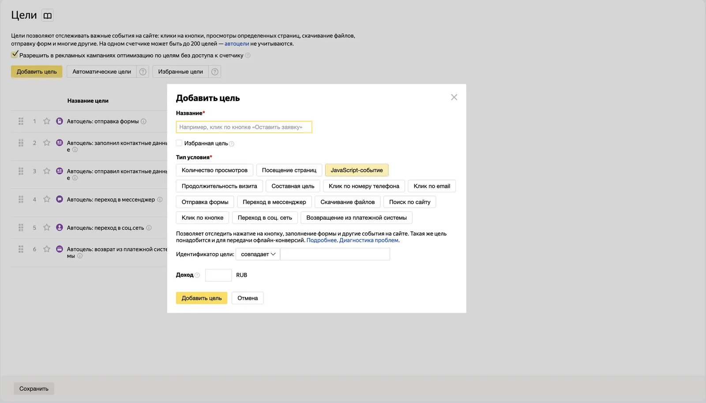Click the payment icon of Автоцель: возврат из платежной системы
Screen dimensions: 706x403
(60, 249)
